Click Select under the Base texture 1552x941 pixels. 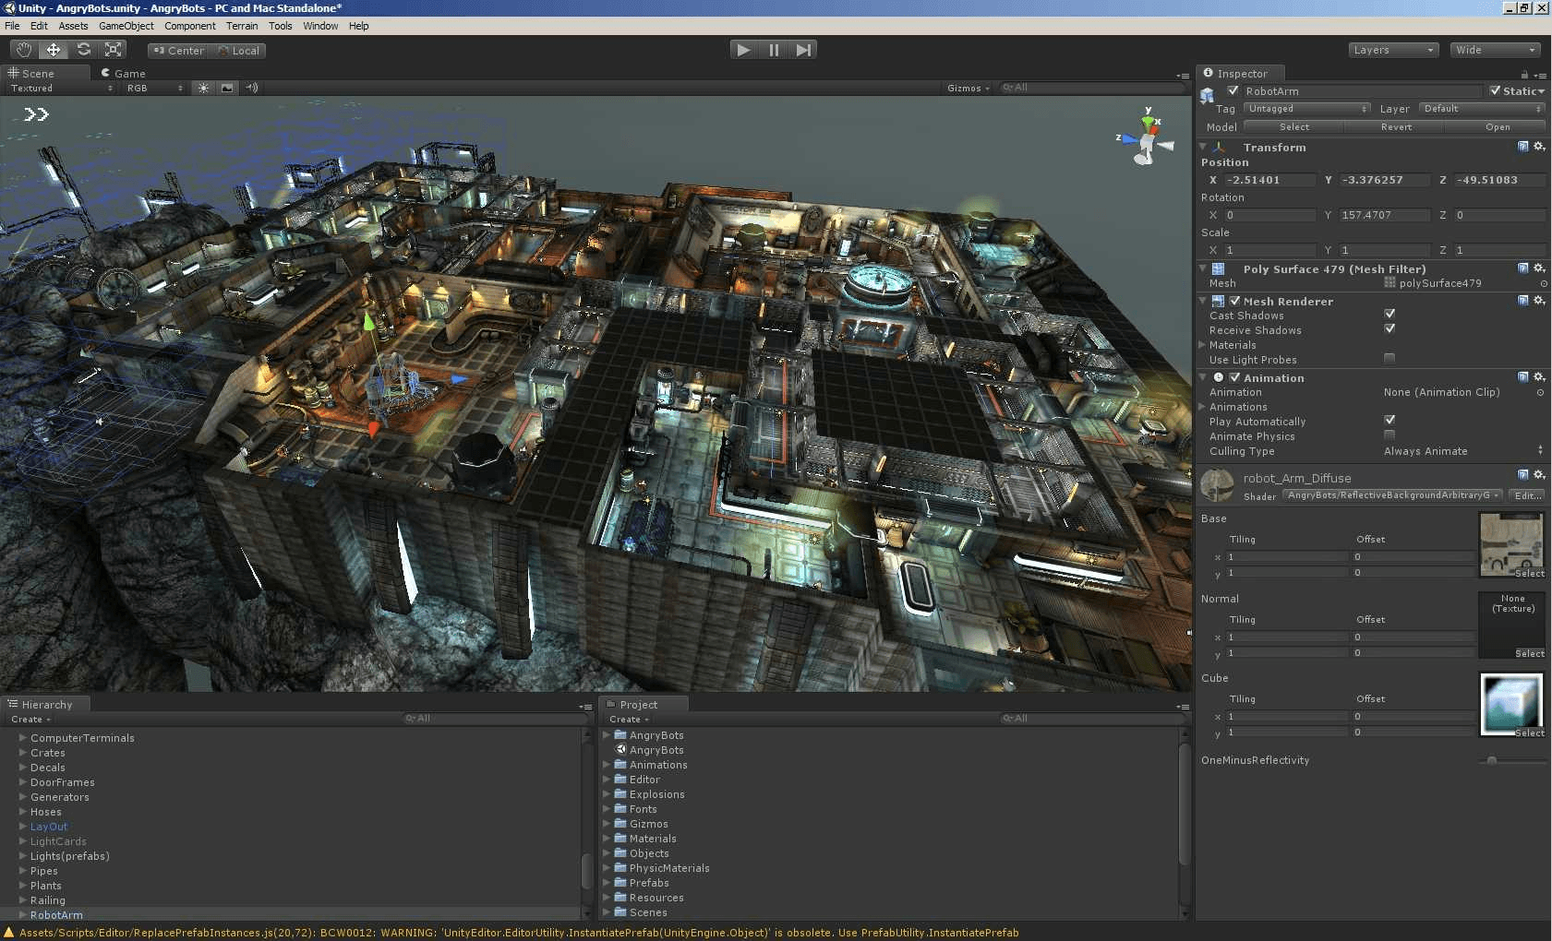pos(1528,573)
